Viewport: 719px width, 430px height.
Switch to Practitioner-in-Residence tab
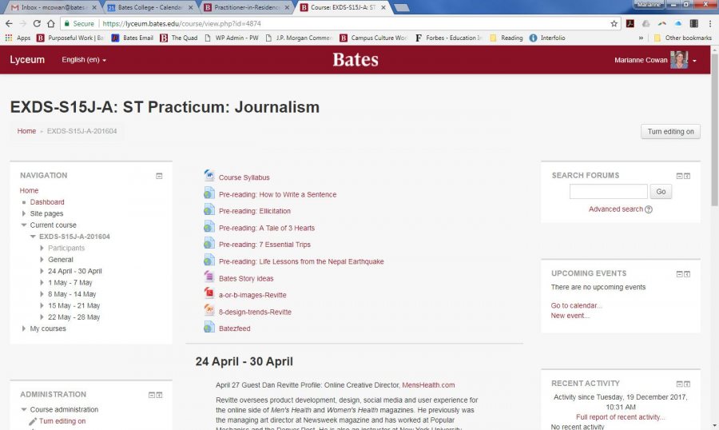[246, 7]
